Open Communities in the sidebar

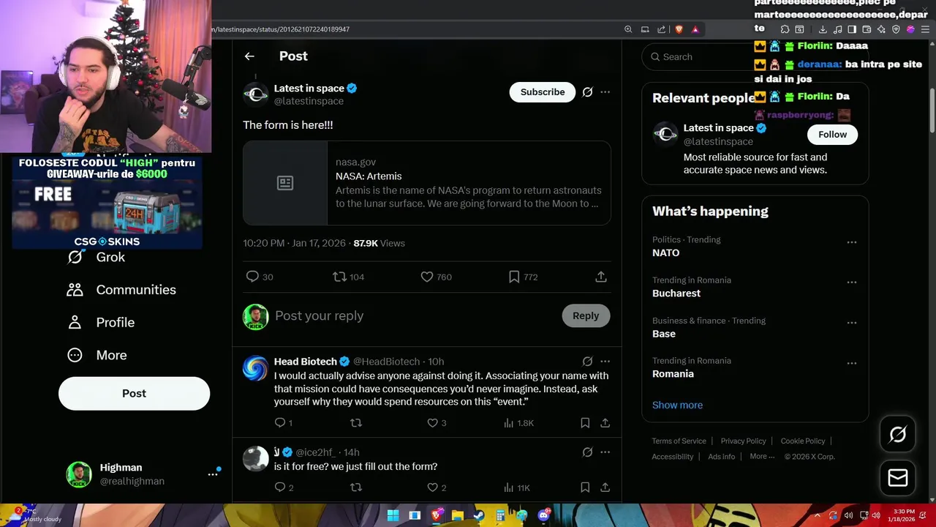[x=122, y=290]
